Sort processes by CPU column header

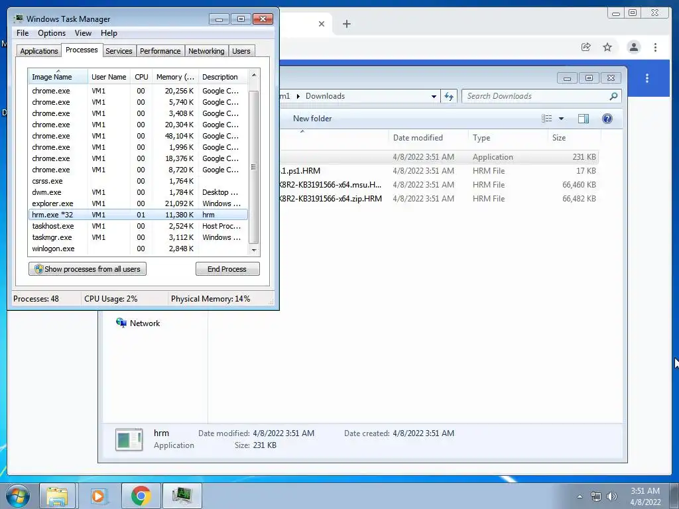[141, 77]
